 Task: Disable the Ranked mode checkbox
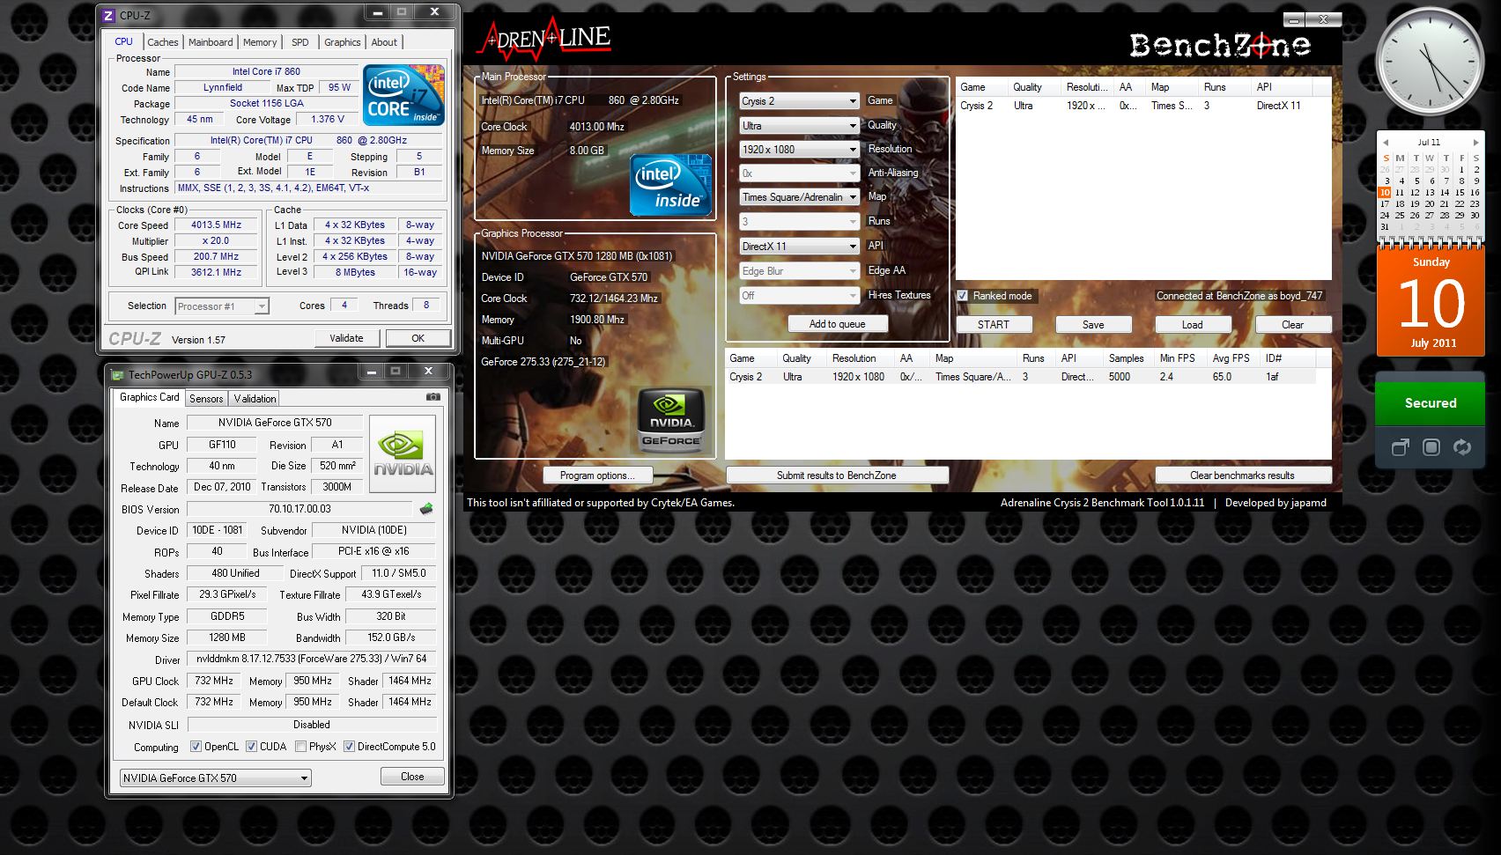[x=963, y=296]
